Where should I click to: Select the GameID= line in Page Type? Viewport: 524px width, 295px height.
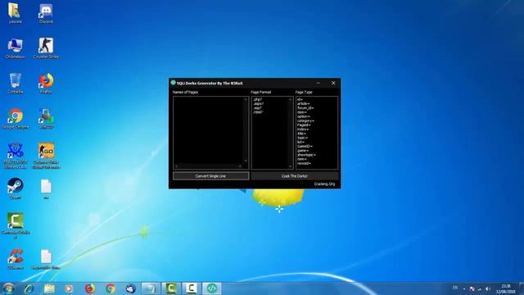(305, 146)
